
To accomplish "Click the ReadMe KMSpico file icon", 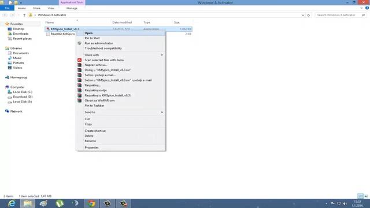I will [x=48, y=34].
